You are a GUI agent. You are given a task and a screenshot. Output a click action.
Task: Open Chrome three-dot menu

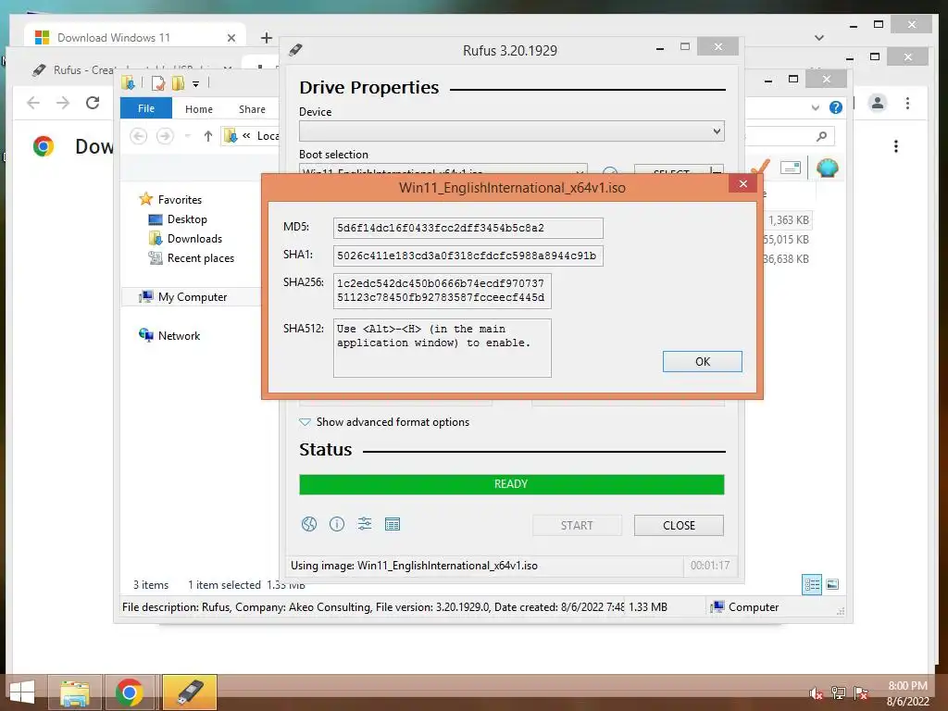point(907,104)
